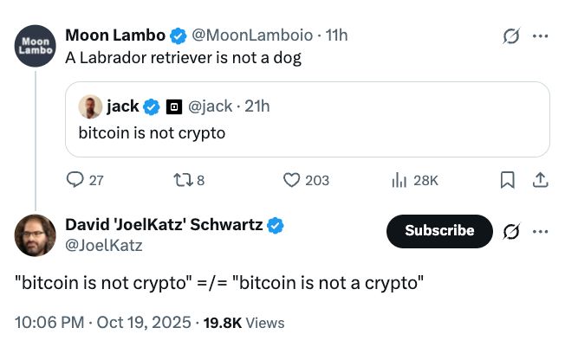Bookmark Moon Lambo's post
This screenshot has width=565, height=347.
(508, 180)
